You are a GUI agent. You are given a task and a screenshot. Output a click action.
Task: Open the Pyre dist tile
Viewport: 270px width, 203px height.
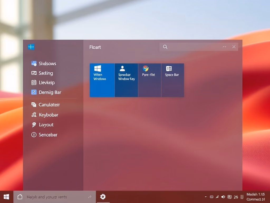pos(150,80)
